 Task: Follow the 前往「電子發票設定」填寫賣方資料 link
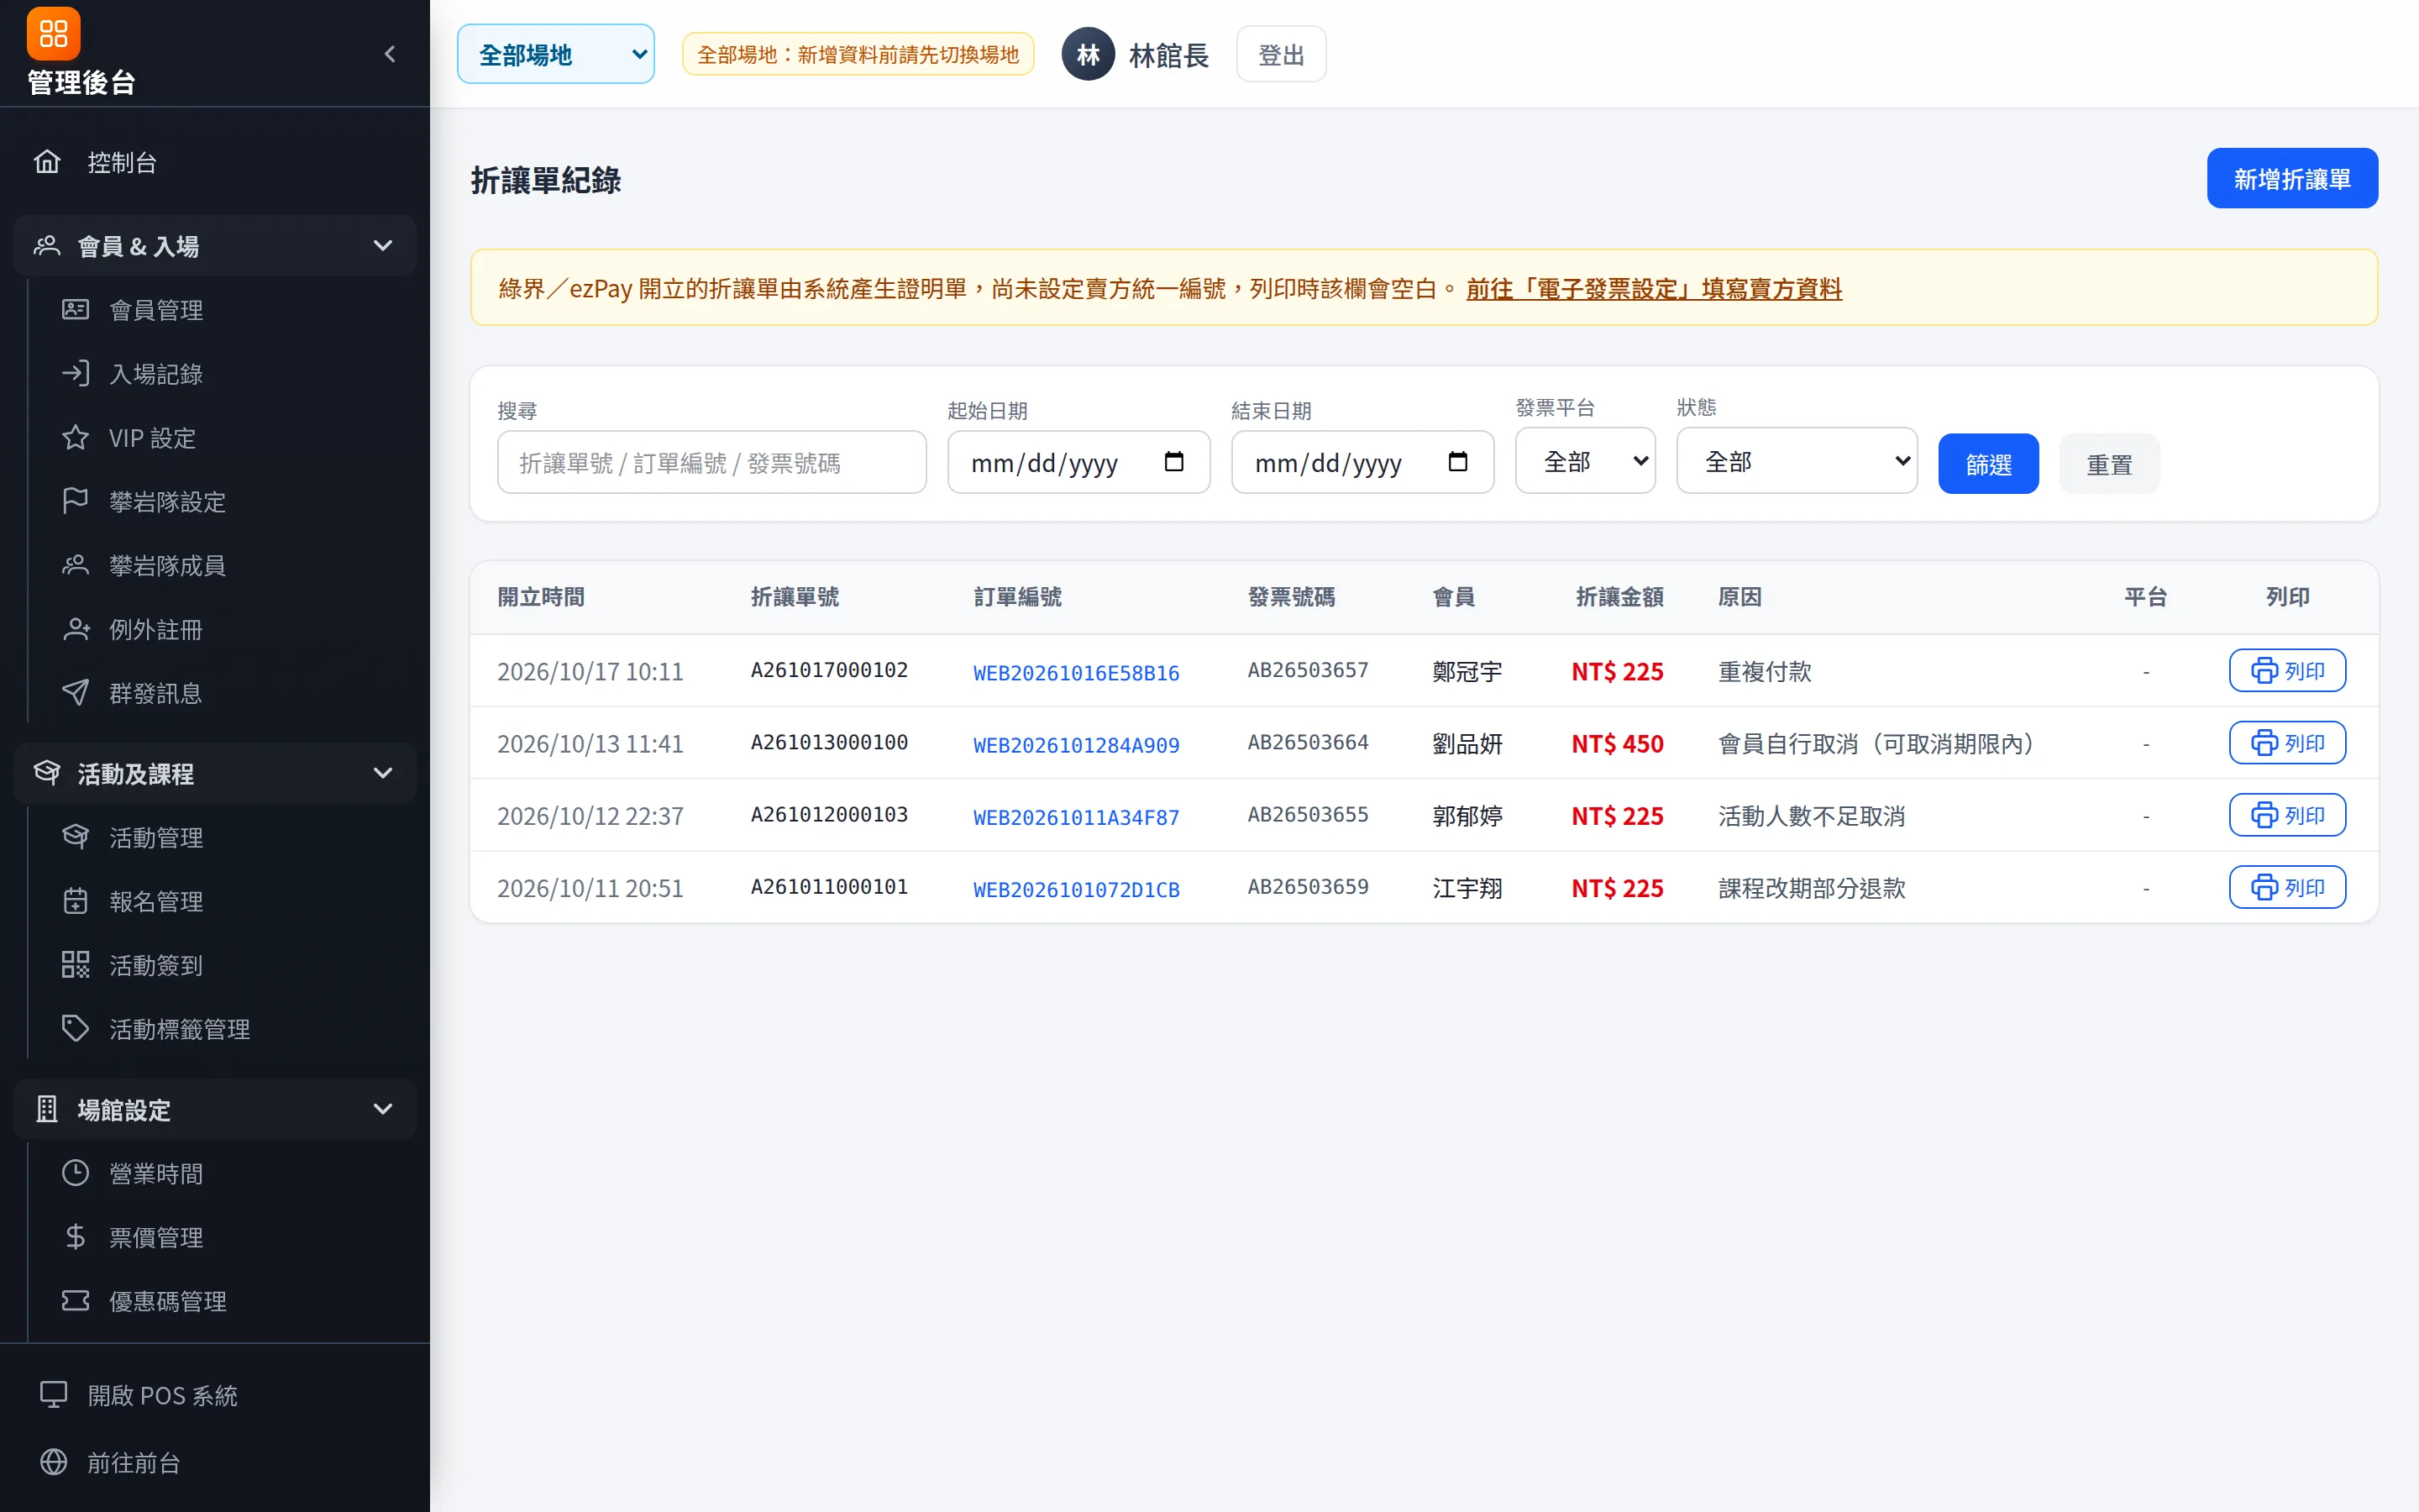(1655, 289)
